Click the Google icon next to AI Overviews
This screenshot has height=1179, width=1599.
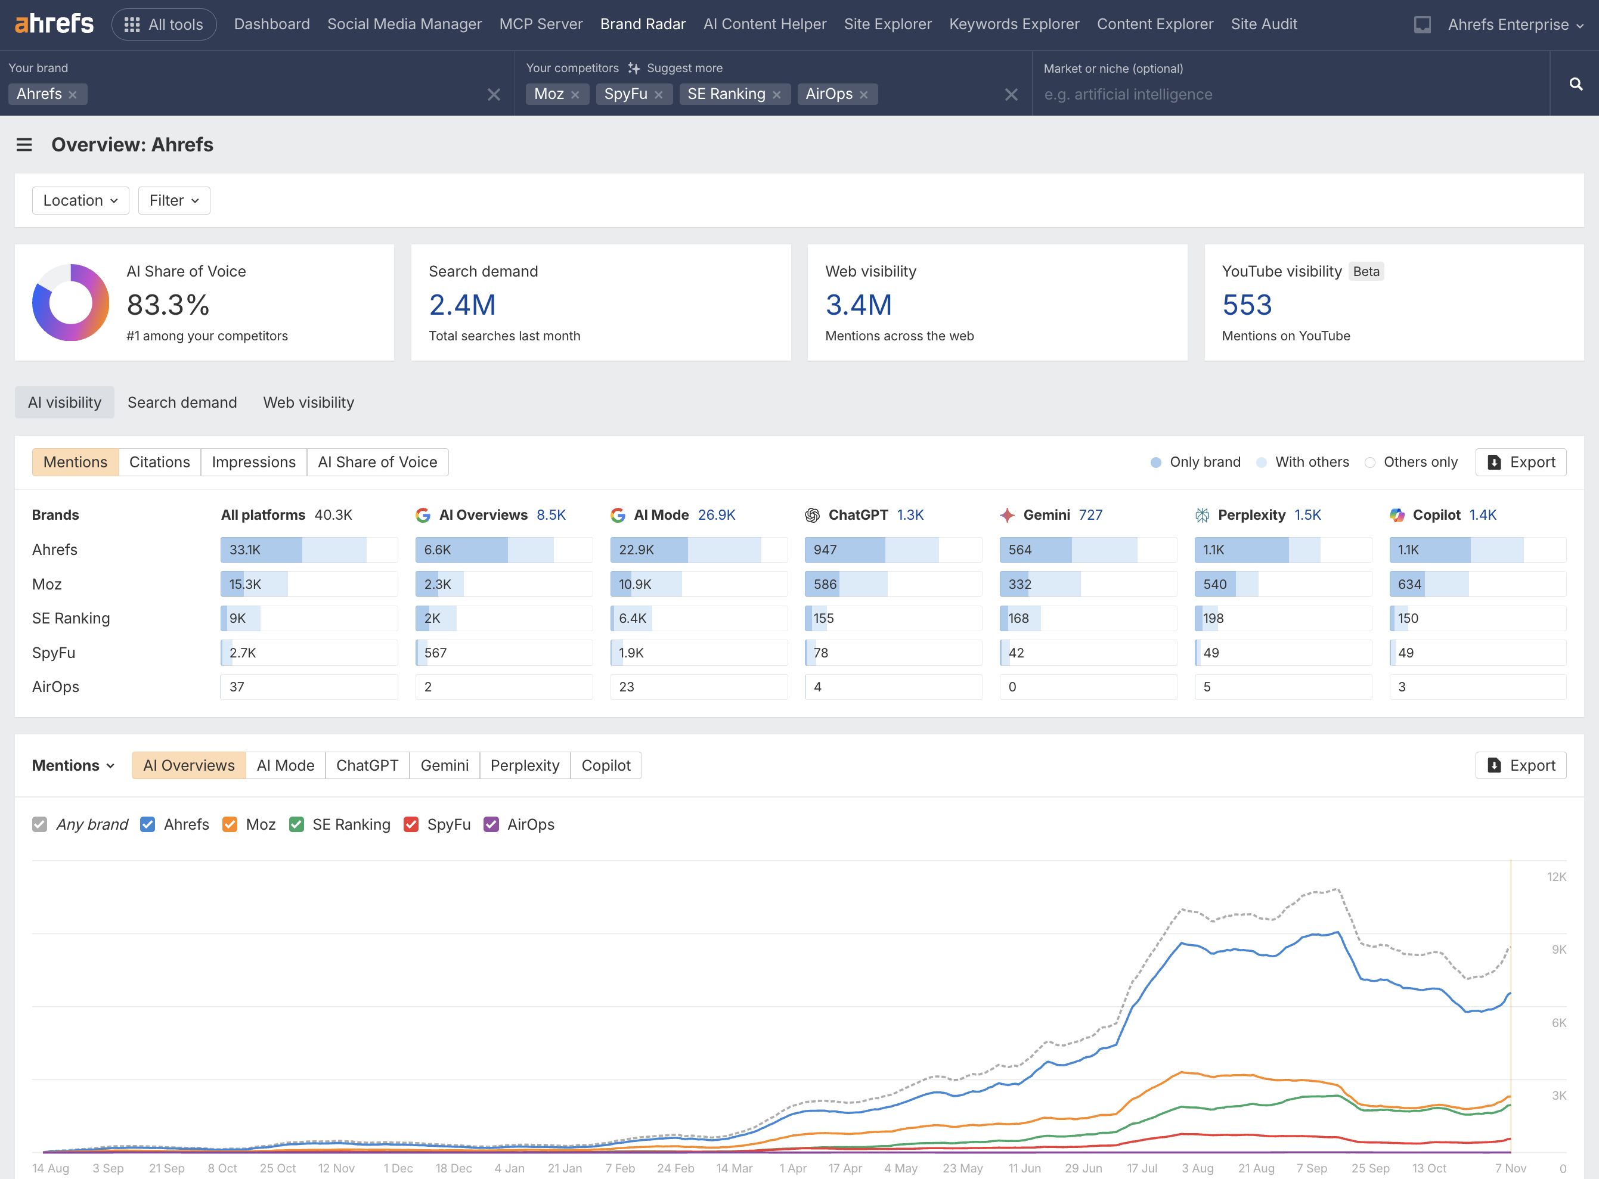point(424,514)
